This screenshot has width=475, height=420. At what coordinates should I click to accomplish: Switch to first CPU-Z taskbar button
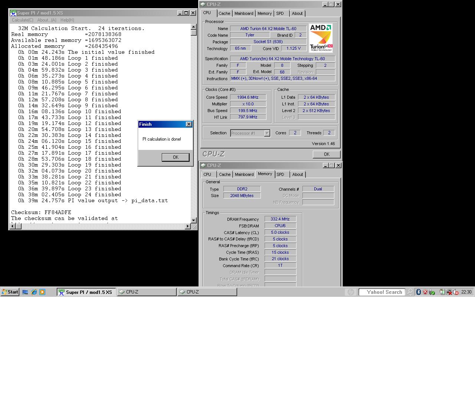pos(147,292)
